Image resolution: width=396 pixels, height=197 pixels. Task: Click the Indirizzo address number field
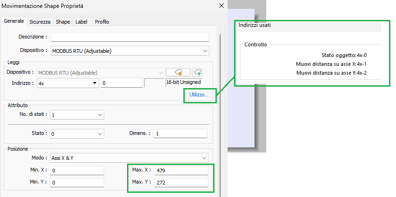tap(121, 83)
